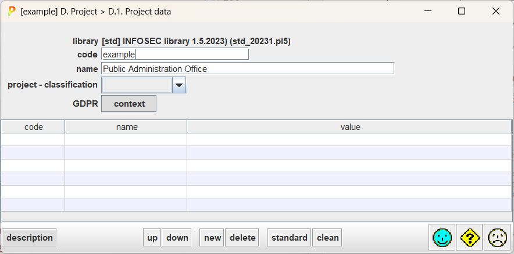
Task: Click the description button
Action: [30, 238]
